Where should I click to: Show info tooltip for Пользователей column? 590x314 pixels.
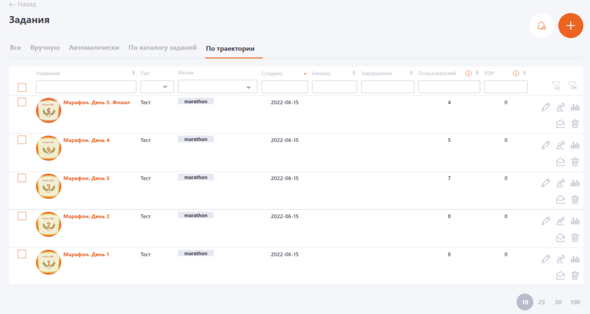pos(468,73)
